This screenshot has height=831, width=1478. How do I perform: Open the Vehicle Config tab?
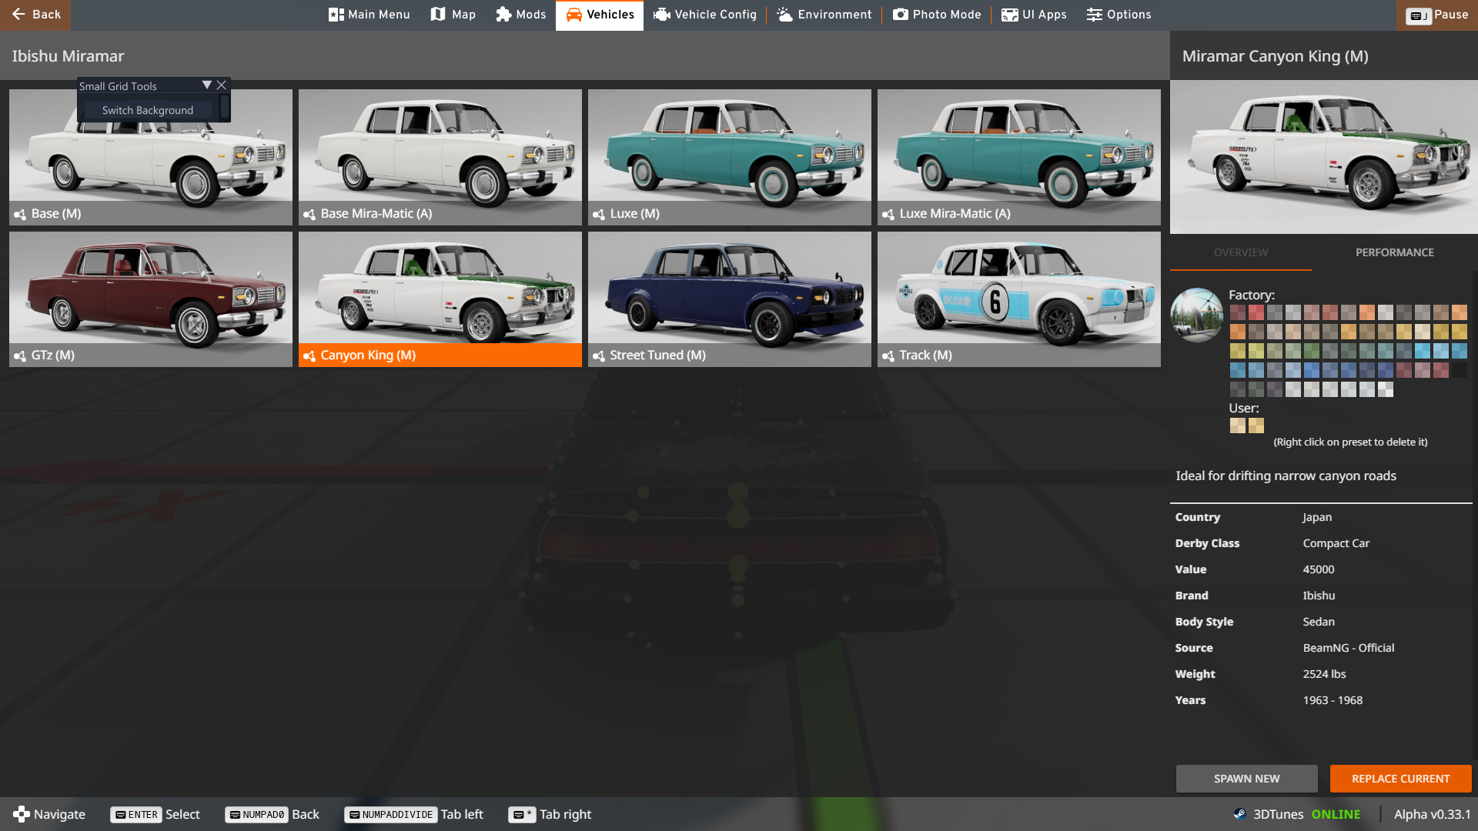[705, 15]
